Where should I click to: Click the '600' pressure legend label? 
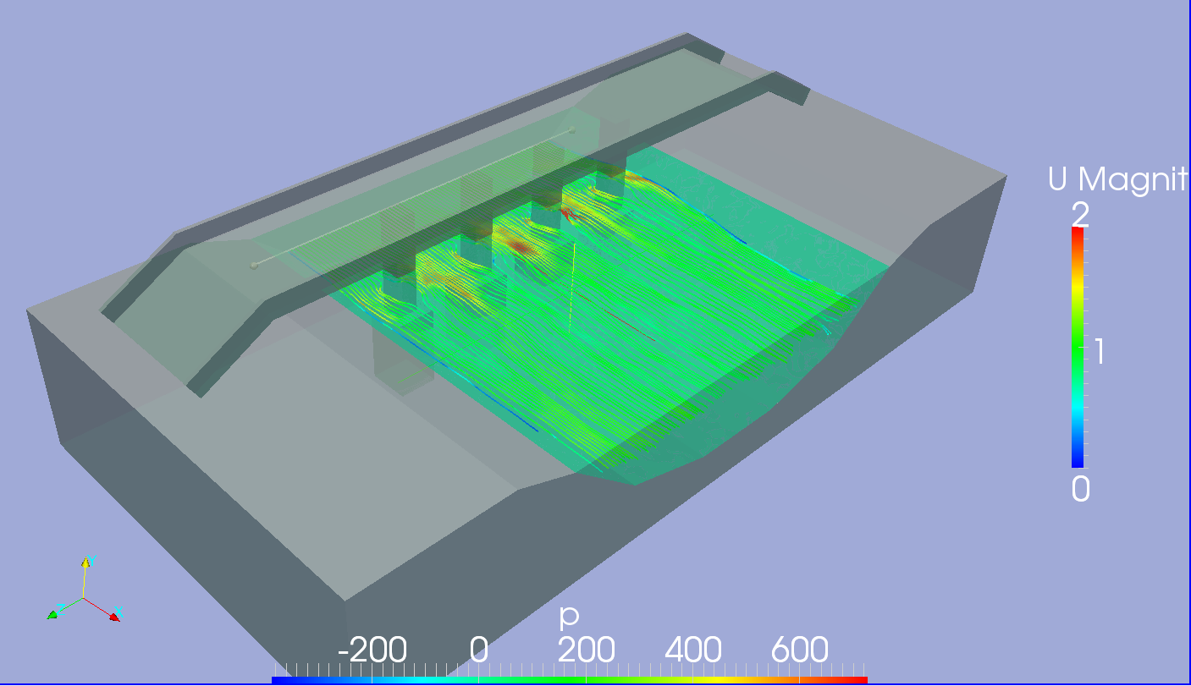(x=799, y=650)
